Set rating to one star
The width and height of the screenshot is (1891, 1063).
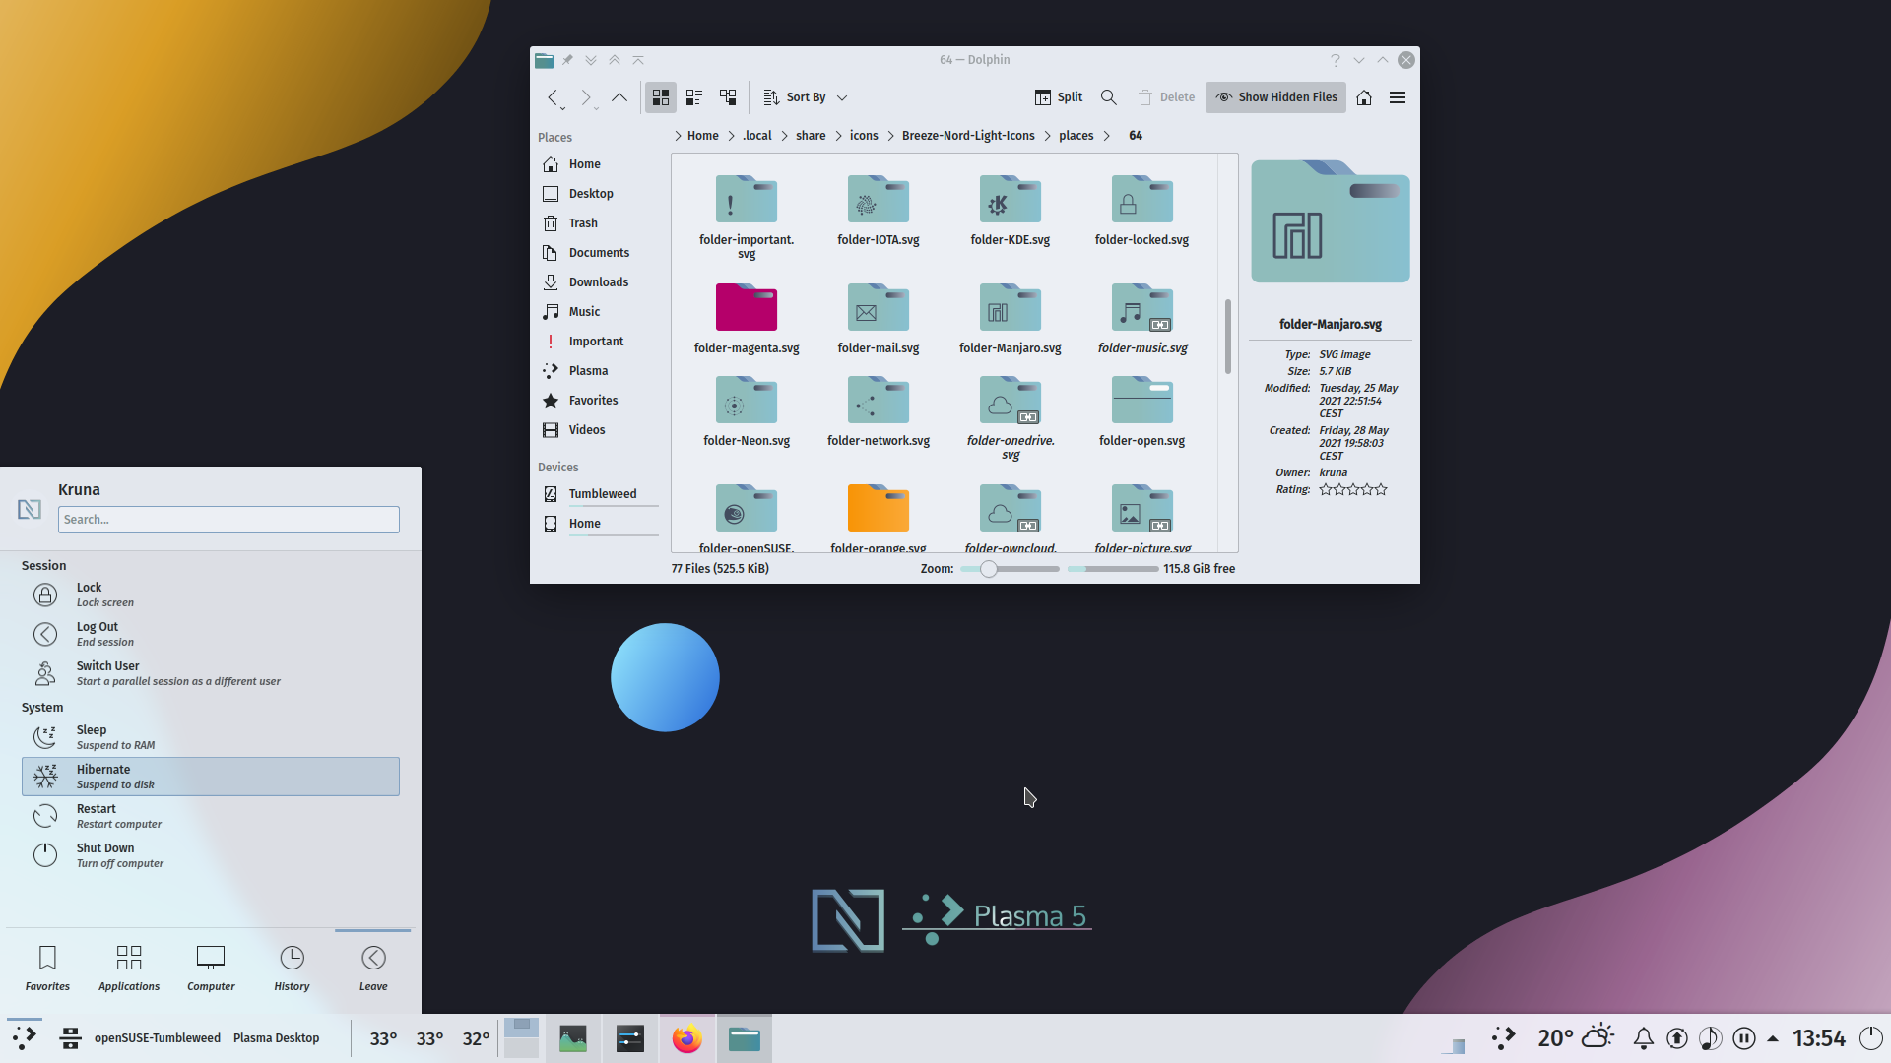pyautogui.click(x=1326, y=489)
